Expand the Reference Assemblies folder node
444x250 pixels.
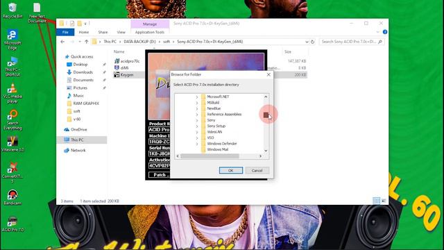click(197, 115)
